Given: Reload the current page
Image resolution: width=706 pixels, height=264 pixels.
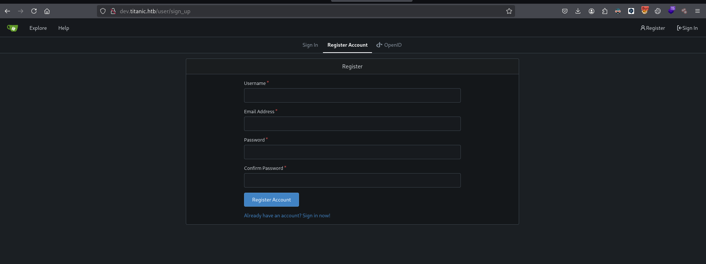Looking at the screenshot, I should pyautogui.click(x=34, y=11).
